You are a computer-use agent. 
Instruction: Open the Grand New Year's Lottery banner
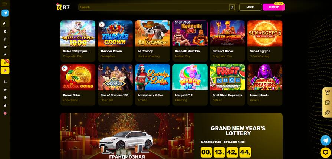point(171,136)
